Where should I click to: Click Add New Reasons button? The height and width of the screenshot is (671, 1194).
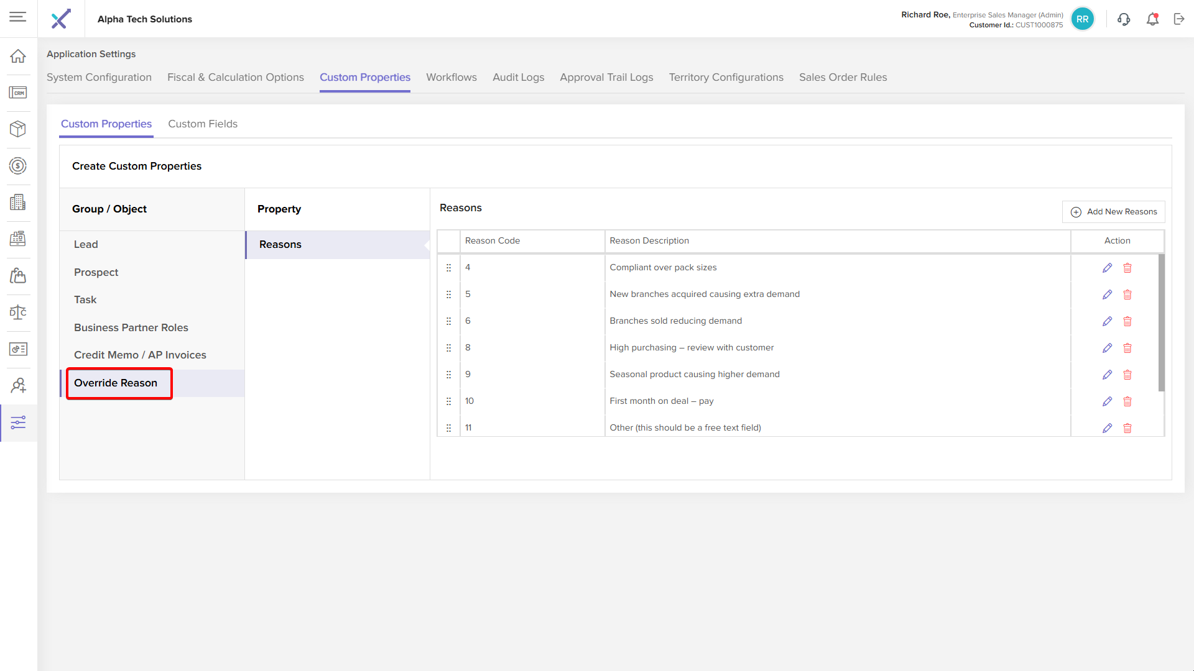pos(1113,212)
